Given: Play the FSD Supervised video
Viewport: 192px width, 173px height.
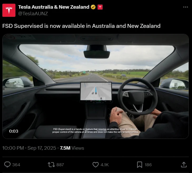Looking at the screenshot, I should [96, 86].
